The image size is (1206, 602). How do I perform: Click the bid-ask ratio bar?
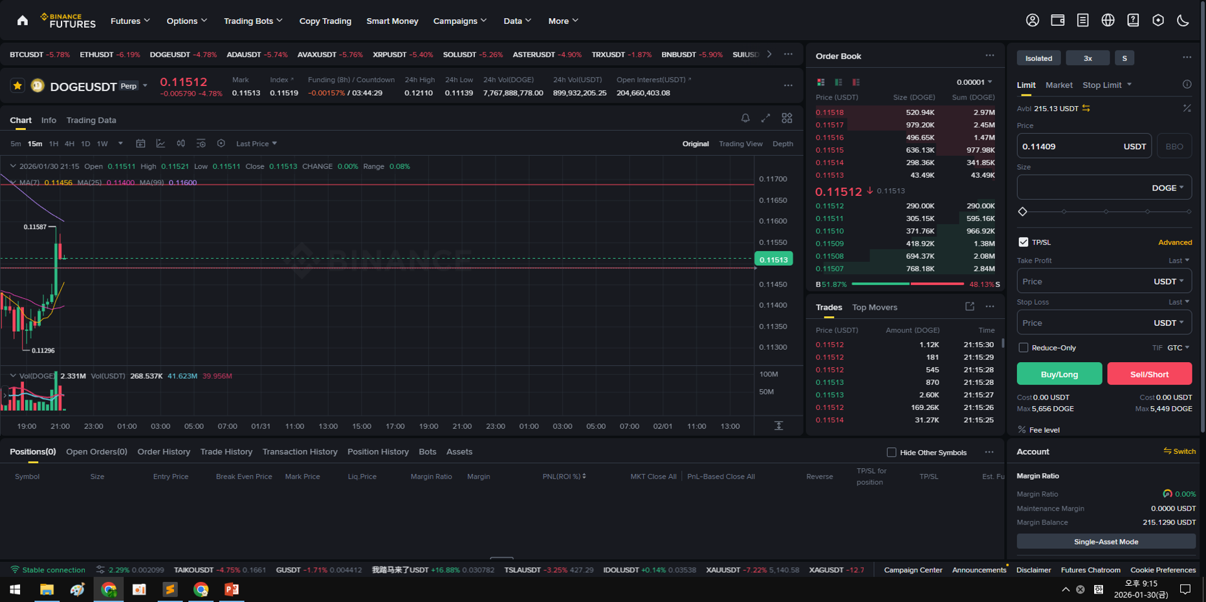tap(908, 284)
